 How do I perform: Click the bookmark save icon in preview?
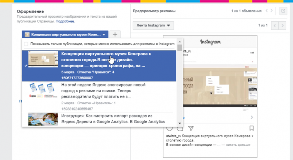pyautogui.click(x=251, y=128)
